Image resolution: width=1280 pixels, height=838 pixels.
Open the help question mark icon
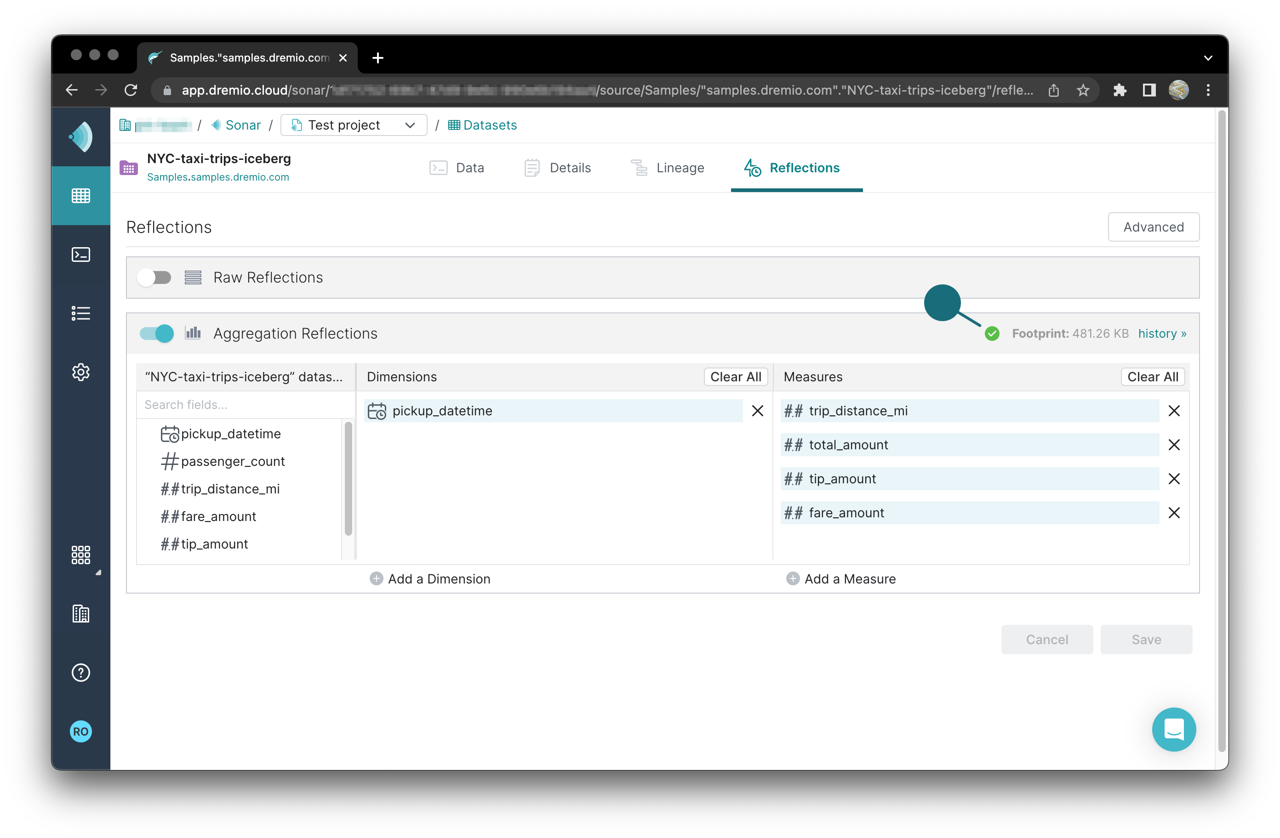pyautogui.click(x=80, y=673)
